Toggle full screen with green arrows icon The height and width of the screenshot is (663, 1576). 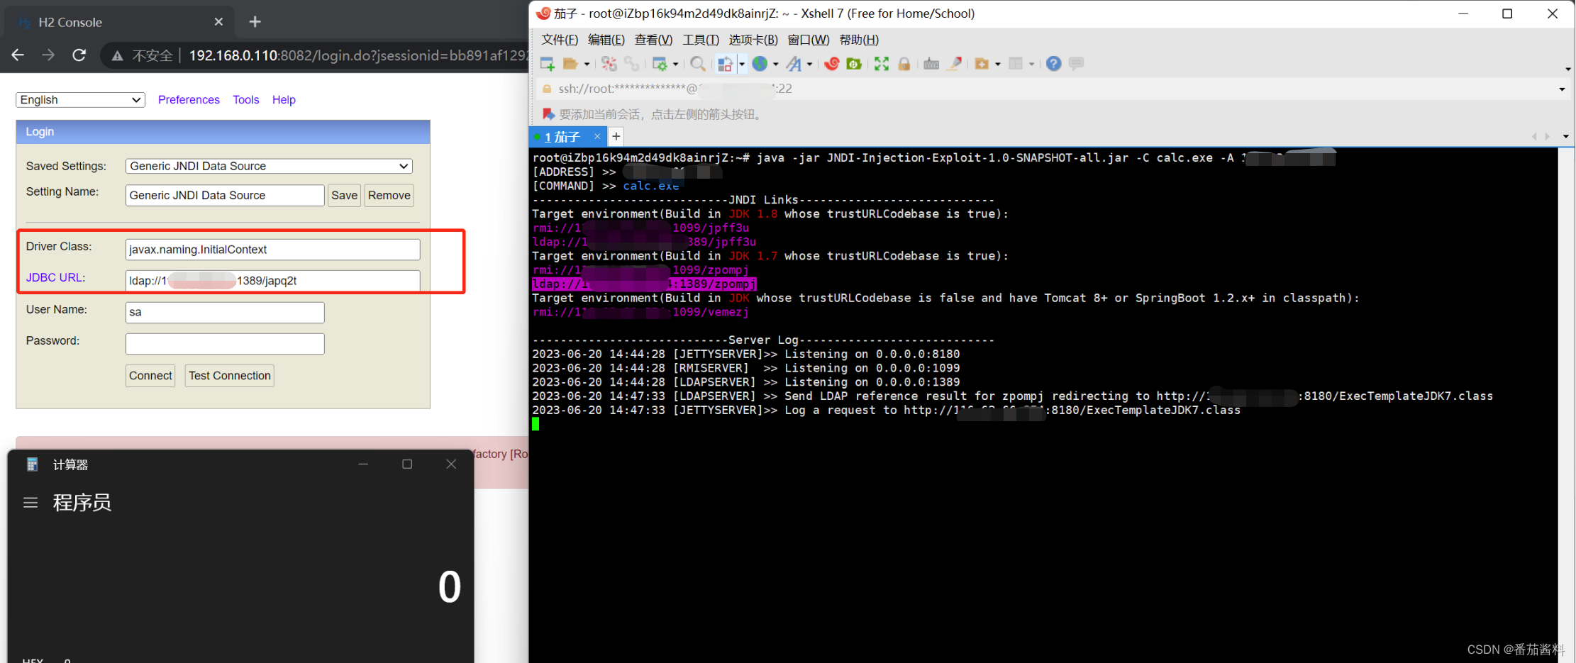point(882,64)
